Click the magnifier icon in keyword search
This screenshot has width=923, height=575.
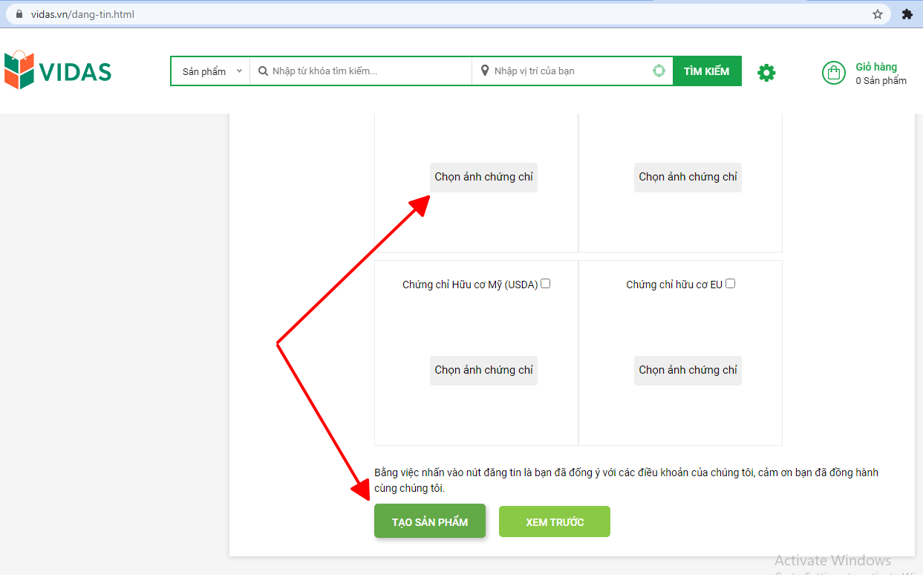tap(263, 71)
